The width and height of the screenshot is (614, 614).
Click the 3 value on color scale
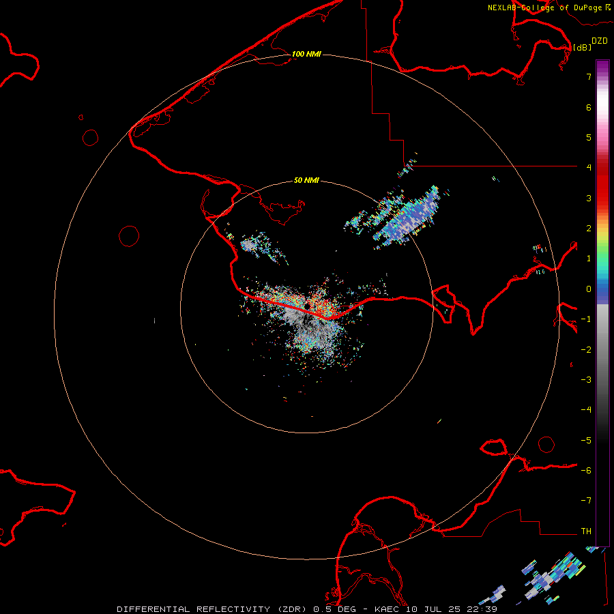click(x=589, y=198)
